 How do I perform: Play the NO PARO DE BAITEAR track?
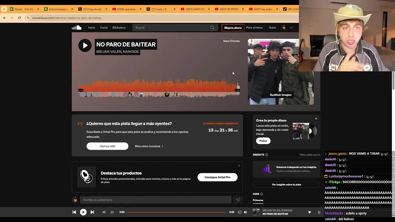(x=85, y=45)
